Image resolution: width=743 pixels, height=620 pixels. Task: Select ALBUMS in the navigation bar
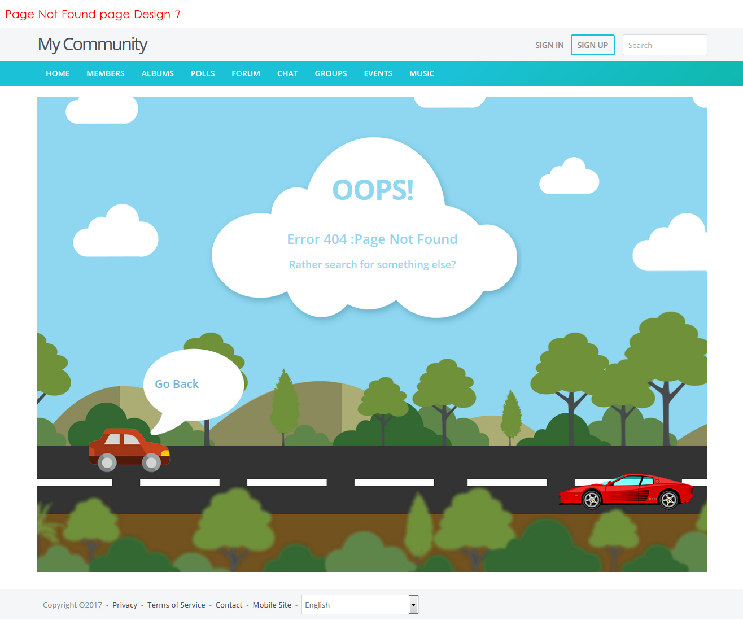pyautogui.click(x=158, y=73)
